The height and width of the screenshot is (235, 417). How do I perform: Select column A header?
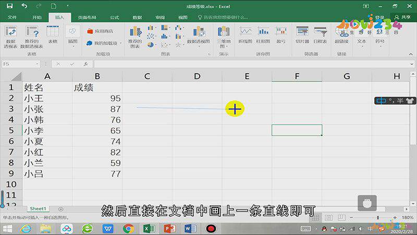tap(47, 76)
